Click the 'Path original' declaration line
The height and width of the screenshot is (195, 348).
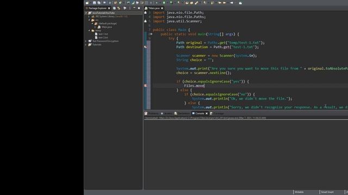pos(220,43)
